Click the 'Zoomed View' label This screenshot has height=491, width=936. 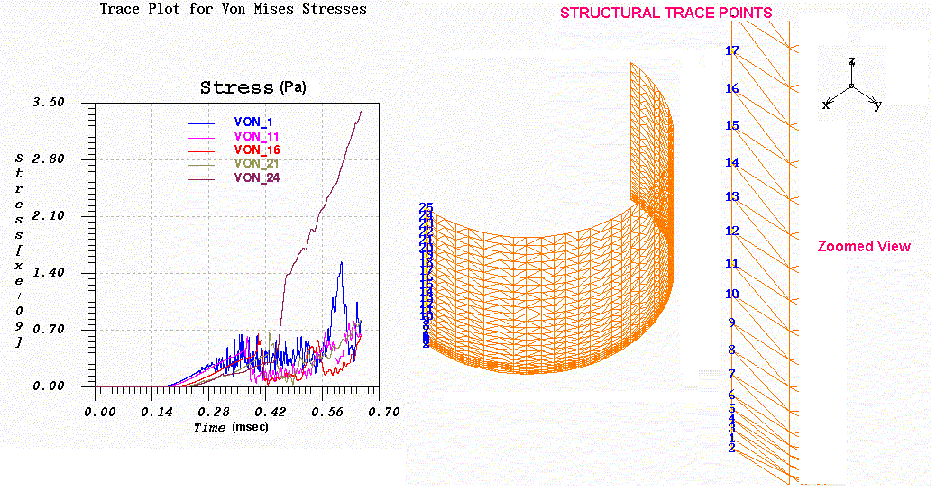tap(864, 246)
